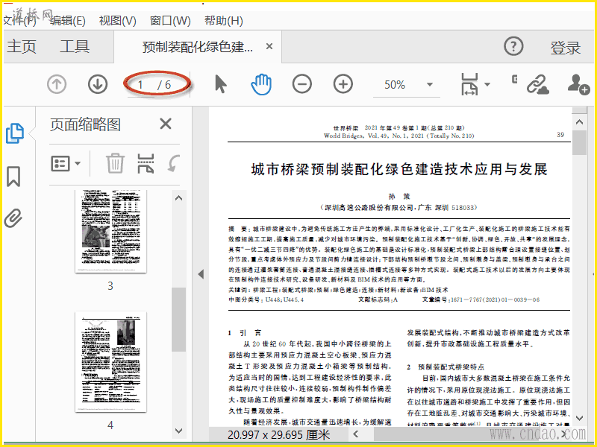Click horizontal scroll left arrow
The width and height of the screenshot is (597, 447).
coord(356,434)
